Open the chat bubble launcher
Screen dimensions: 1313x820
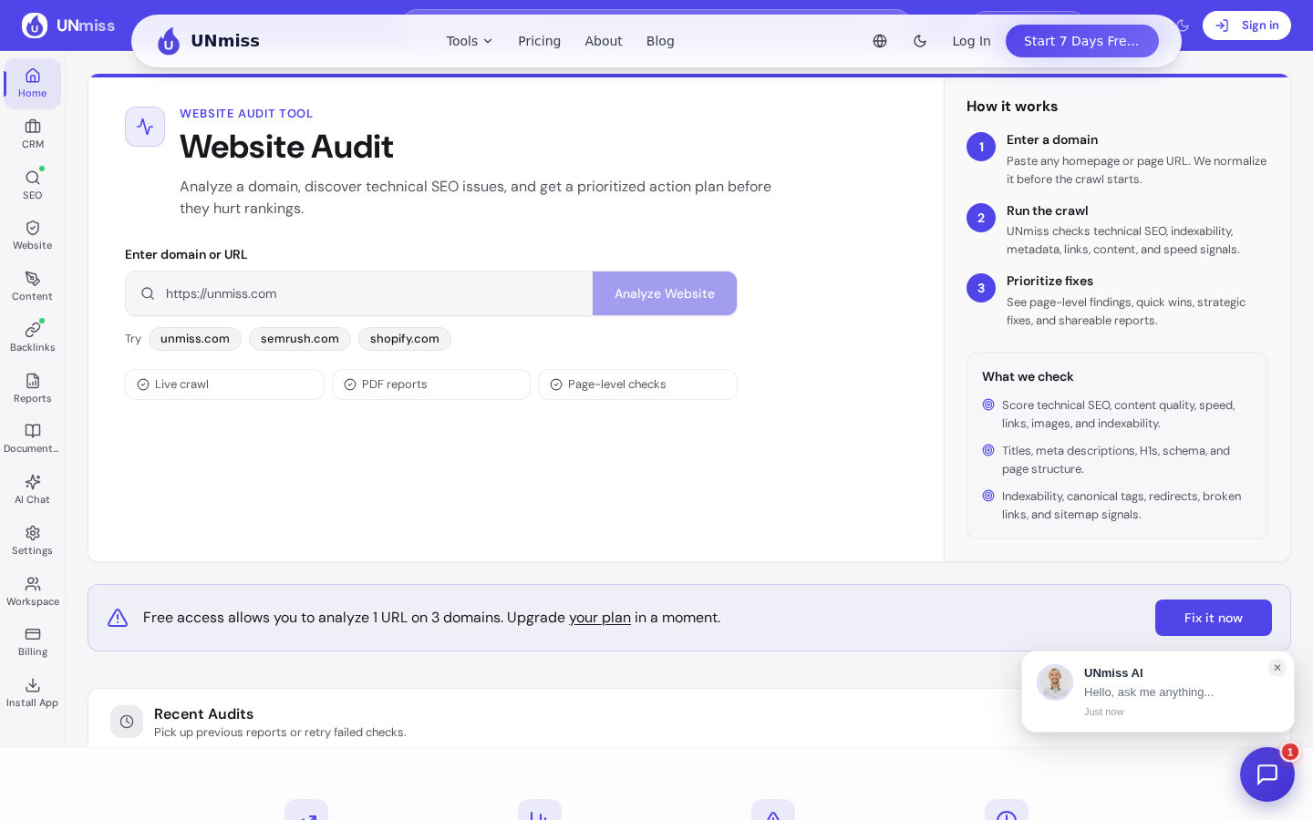point(1267,774)
